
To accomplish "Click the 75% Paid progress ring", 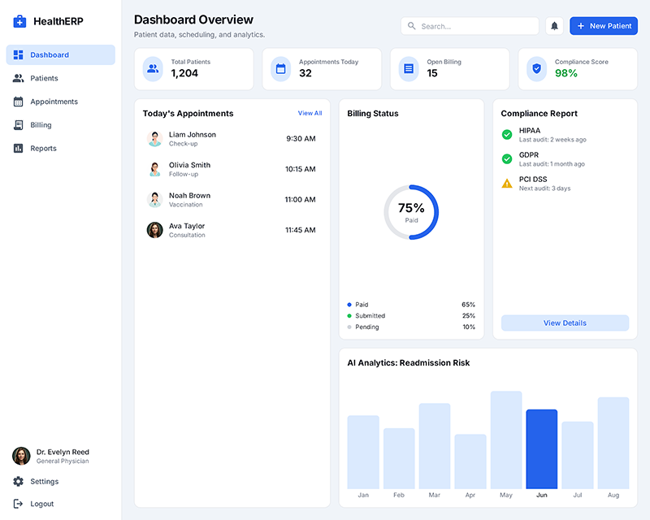I will [x=412, y=211].
